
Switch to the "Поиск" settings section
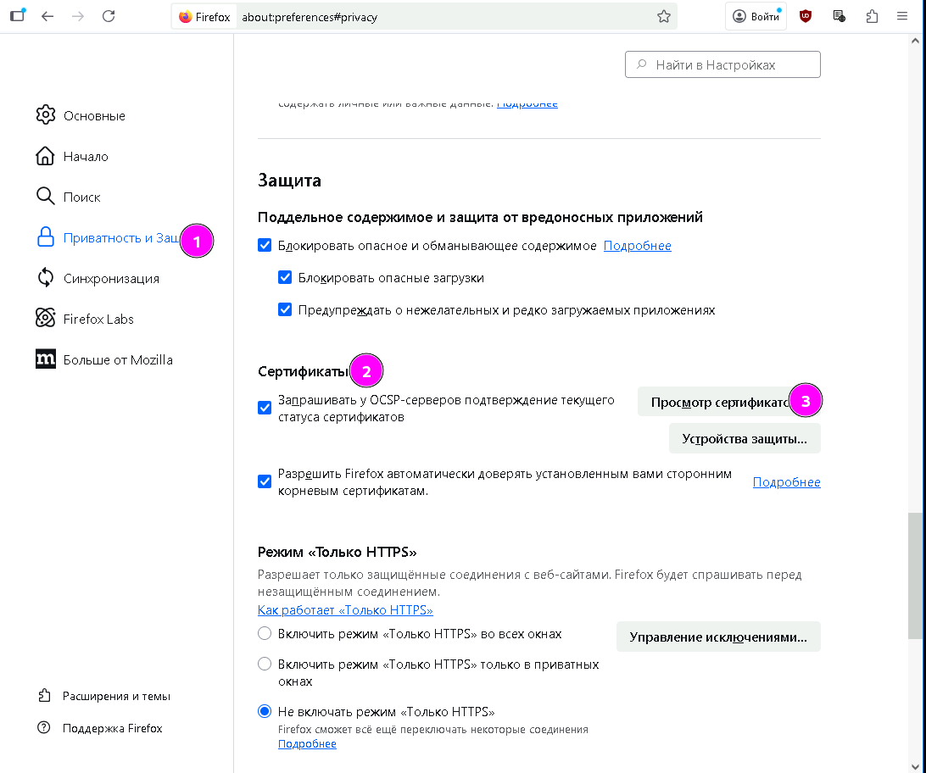81,197
